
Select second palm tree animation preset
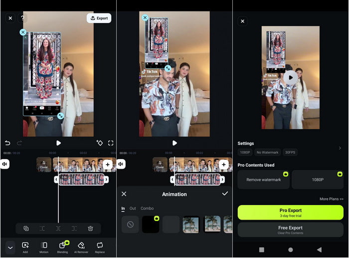(212, 225)
